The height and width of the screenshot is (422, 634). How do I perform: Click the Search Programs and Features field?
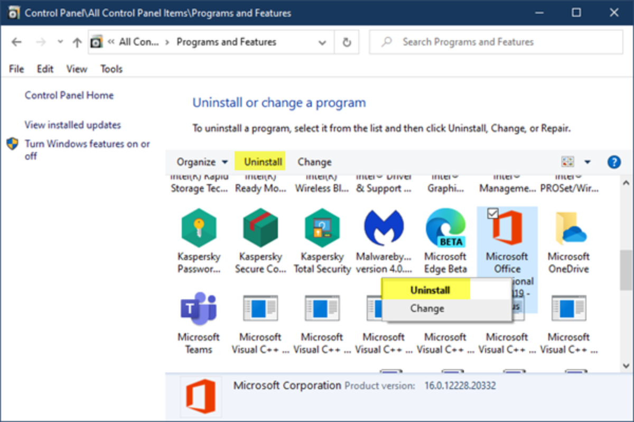pyautogui.click(x=502, y=42)
